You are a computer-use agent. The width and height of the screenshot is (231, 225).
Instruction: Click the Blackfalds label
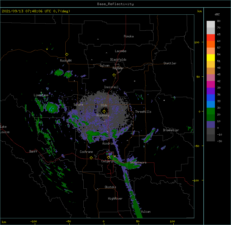tap(118, 60)
